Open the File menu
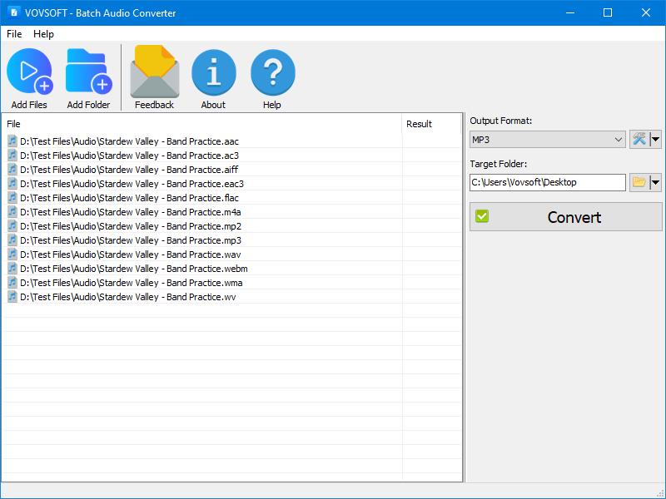Viewport: 666px width, 499px height. pos(13,34)
